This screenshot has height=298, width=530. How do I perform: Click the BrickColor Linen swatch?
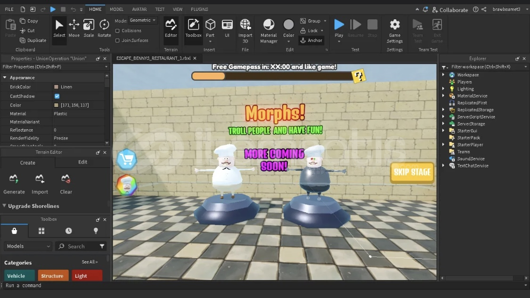point(57,87)
